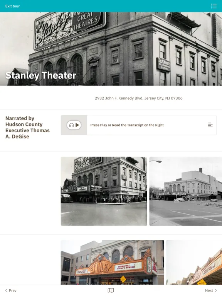Click the address 2932 John F. Kennedy Blvd
The width and height of the screenshot is (222, 297).
pos(139,98)
